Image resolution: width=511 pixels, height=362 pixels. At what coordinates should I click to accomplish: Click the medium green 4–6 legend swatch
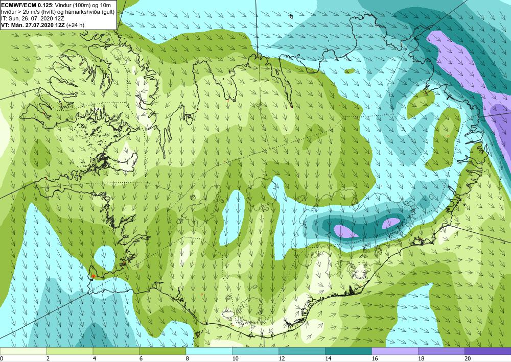(x=116, y=351)
